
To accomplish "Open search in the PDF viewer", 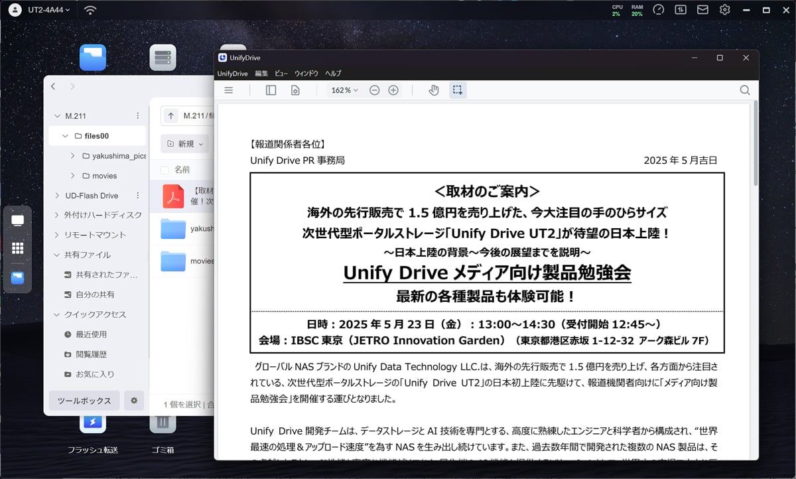I will (745, 90).
